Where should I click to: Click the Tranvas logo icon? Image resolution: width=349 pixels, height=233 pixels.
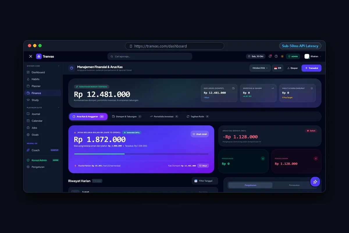[39, 57]
